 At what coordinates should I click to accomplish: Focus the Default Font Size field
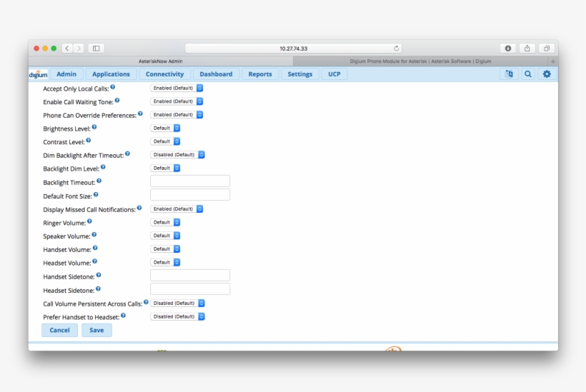(x=190, y=194)
